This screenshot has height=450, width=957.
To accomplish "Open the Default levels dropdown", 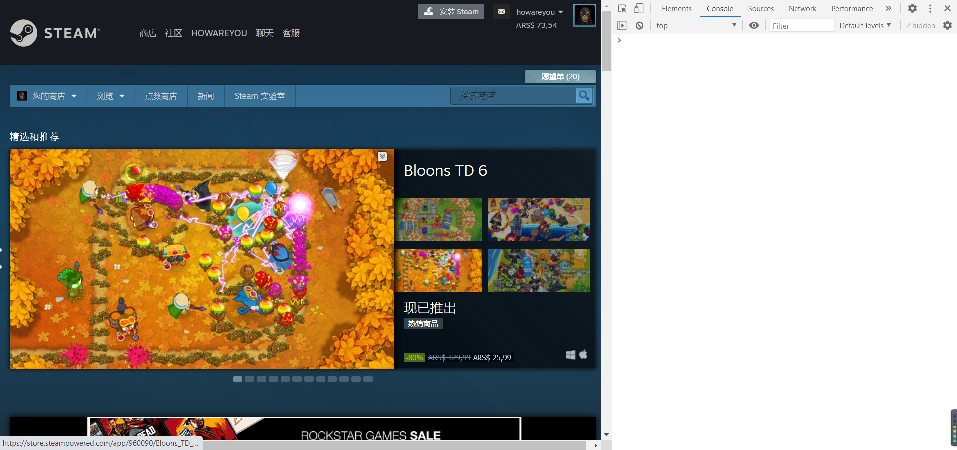I will (x=865, y=25).
